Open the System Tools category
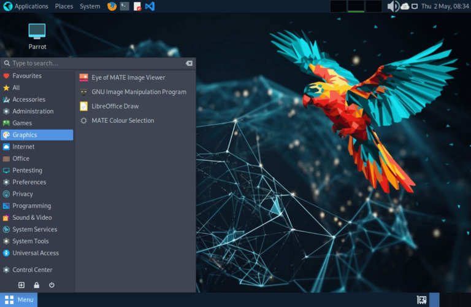471x307 pixels. click(x=37, y=241)
